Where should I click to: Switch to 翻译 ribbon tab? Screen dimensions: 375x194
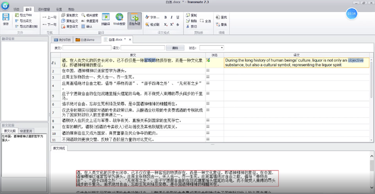(28, 9)
